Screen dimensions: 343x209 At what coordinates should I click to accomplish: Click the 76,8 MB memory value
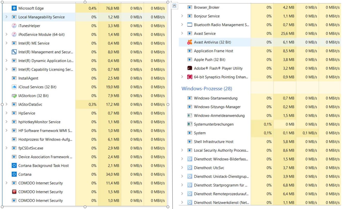[112, 8]
